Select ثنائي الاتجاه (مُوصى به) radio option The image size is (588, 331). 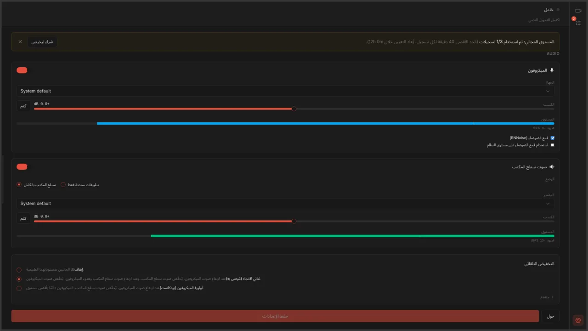point(19,279)
